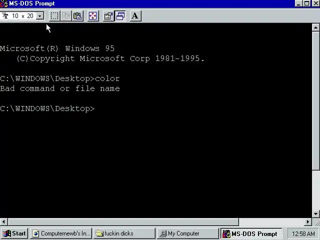Click the horizontal scrollbar left arrow
This screenshot has height=240, width=320.
[x=3, y=221]
